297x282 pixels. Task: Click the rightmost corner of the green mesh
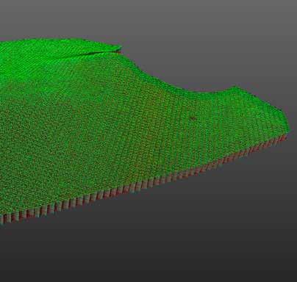point(289,129)
